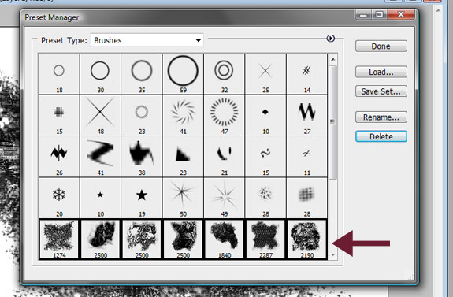Choose the faint starburst brush sized 49

(225, 198)
